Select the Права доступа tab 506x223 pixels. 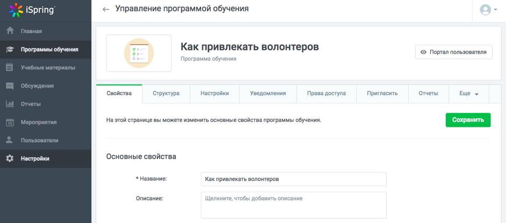(326, 93)
